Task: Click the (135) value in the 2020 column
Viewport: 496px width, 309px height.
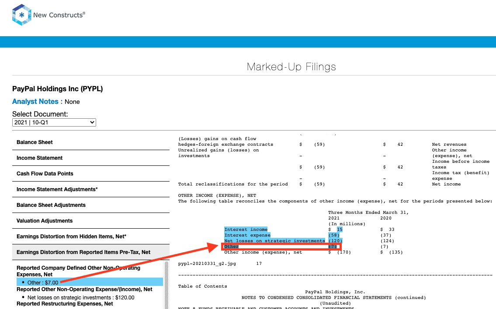Action: point(396,252)
